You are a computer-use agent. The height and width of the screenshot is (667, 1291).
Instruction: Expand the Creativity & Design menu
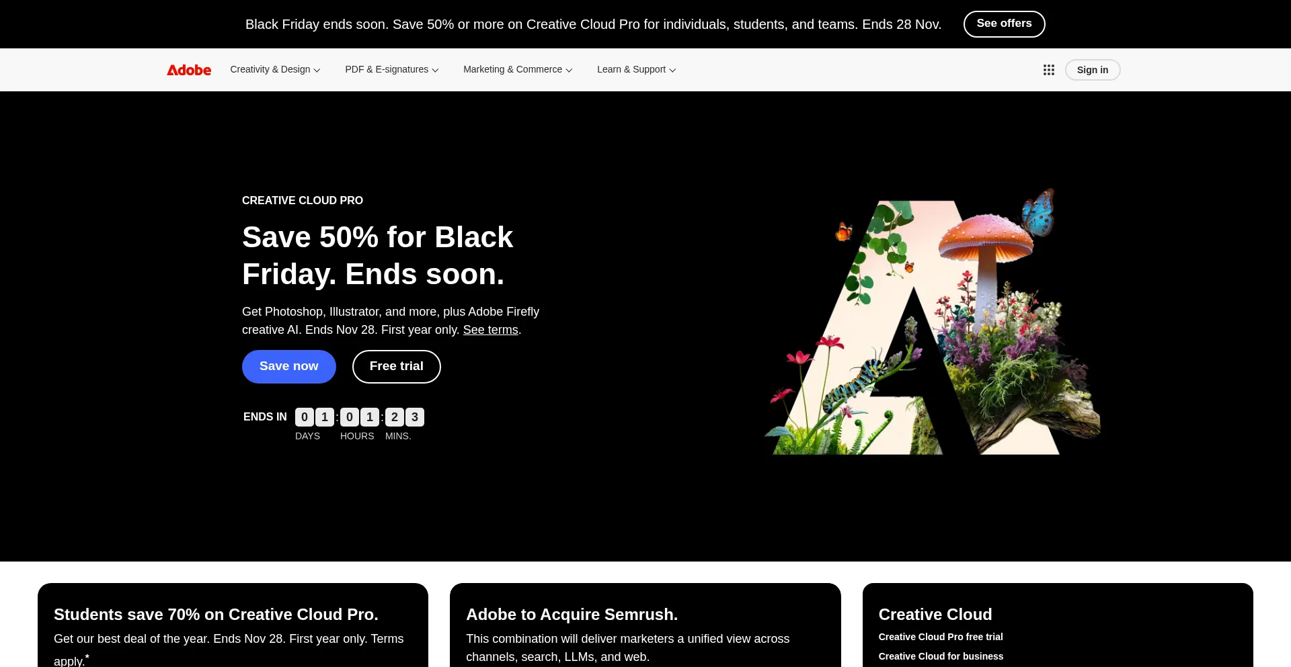(x=275, y=70)
